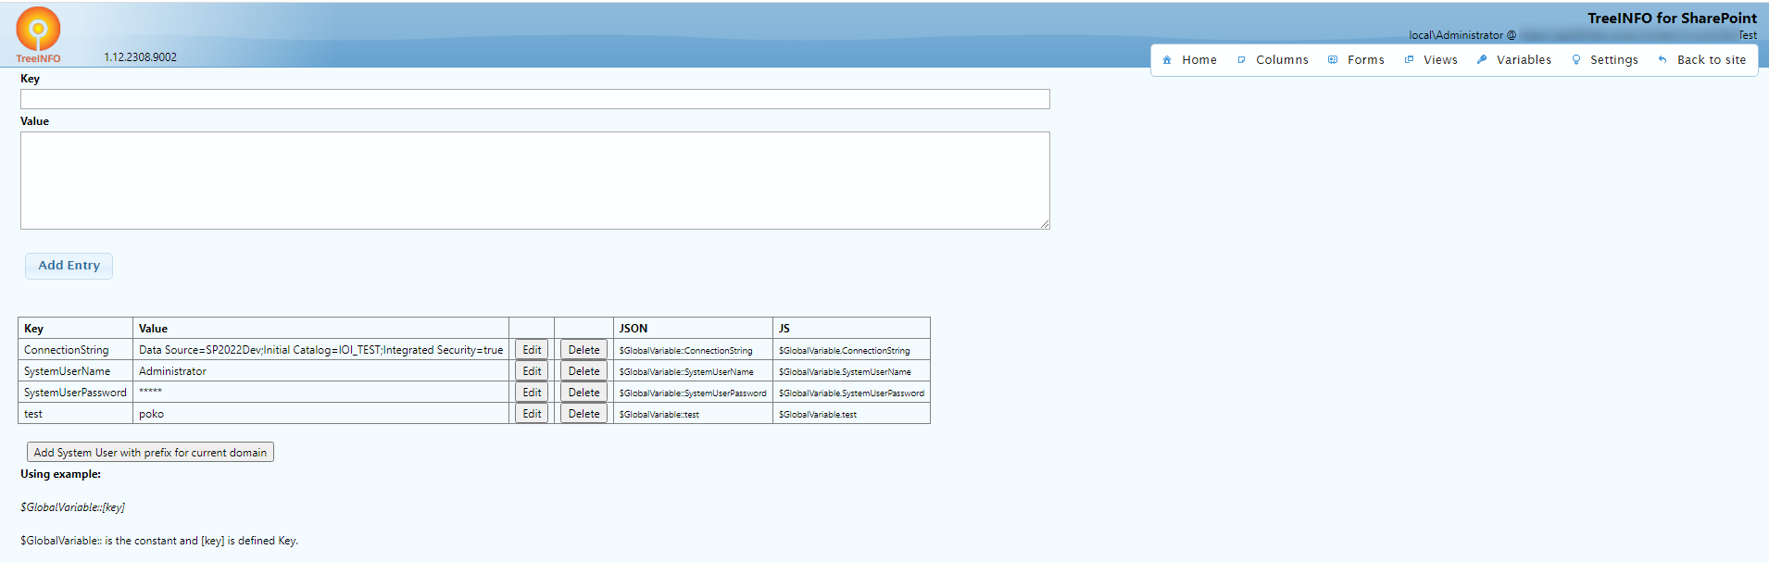Click inside the Value text area
The image size is (1769, 562).
[x=534, y=181]
